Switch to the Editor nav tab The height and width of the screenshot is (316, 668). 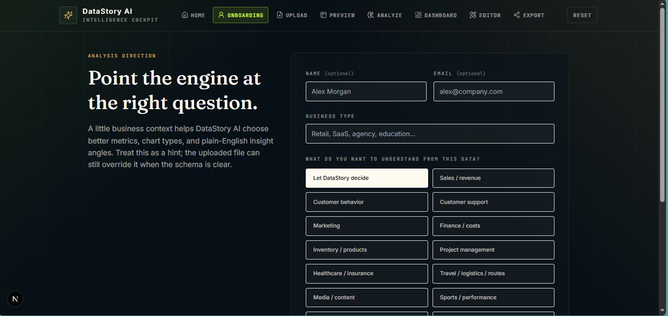pyautogui.click(x=485, y=15)
